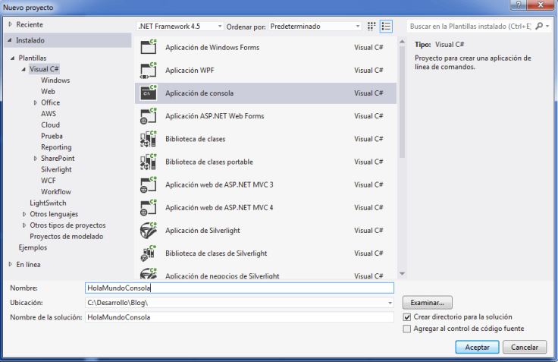Click the Biblioteca de clases icon
This screenshot has height=362, width=558.
pos(148,140)
